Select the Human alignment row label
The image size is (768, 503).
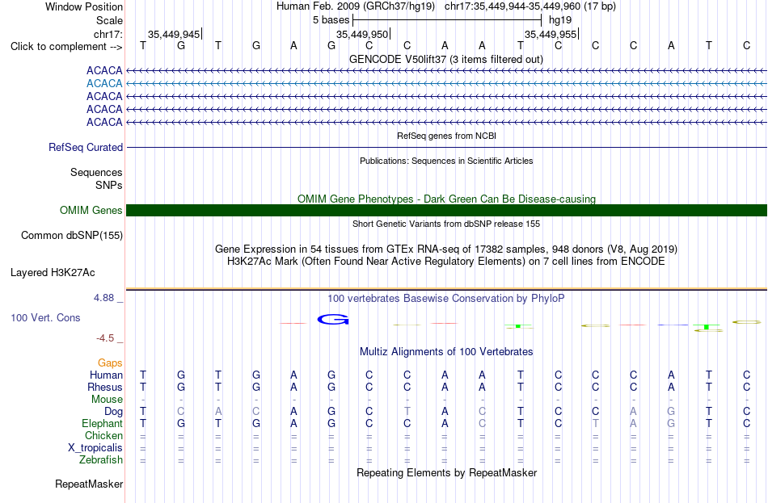(106, 375)
